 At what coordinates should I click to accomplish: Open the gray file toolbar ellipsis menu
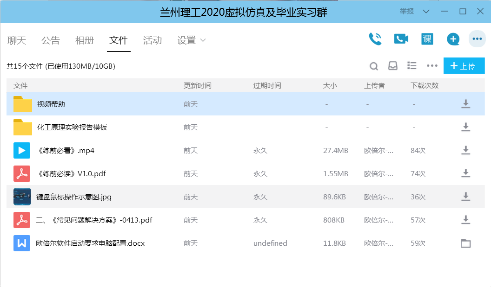432,66
